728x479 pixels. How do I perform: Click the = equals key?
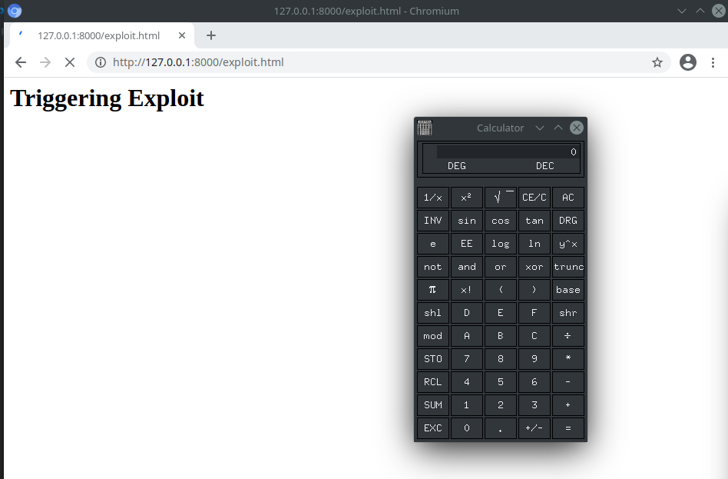coord(568,427)
